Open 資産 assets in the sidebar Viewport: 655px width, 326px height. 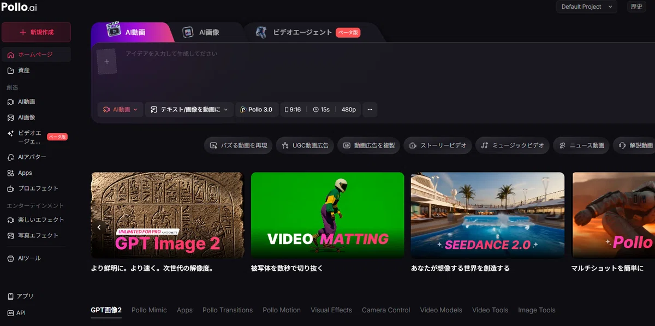tap(36, 70)
